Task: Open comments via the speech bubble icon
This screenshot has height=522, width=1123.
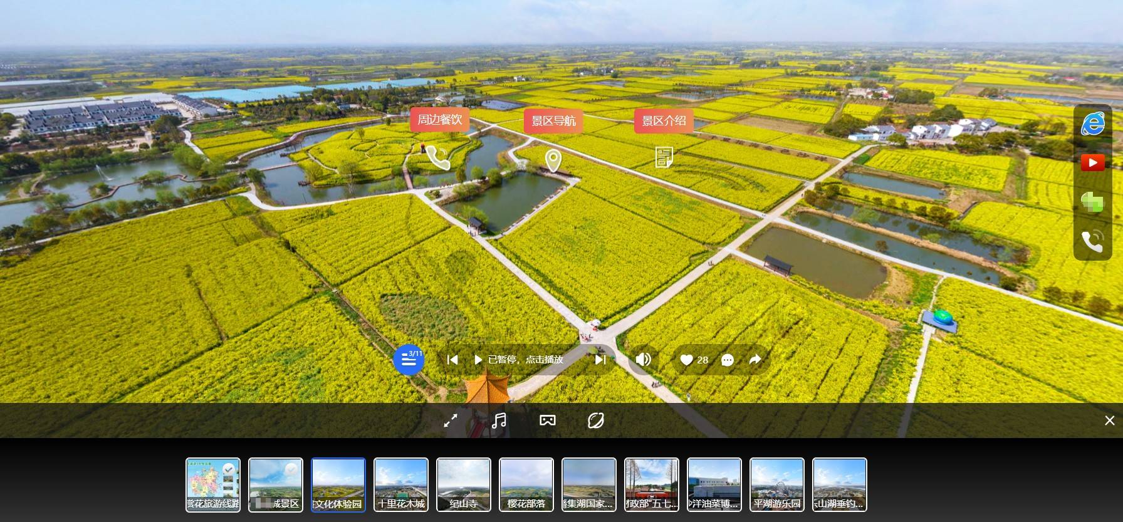Action: (728, 360)
